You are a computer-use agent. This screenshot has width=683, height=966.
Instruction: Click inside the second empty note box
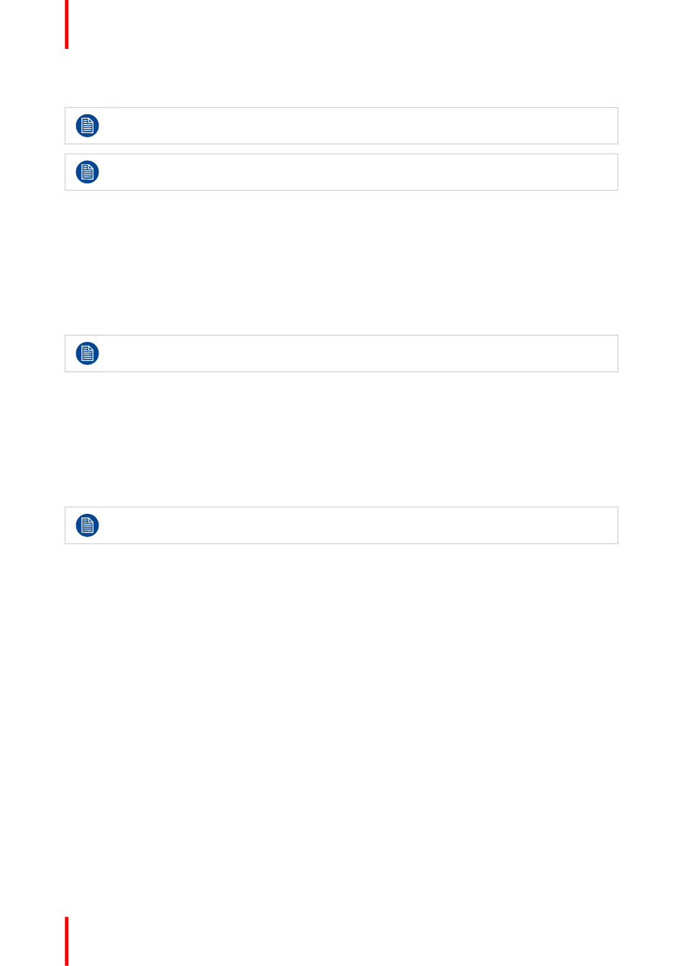341,172
